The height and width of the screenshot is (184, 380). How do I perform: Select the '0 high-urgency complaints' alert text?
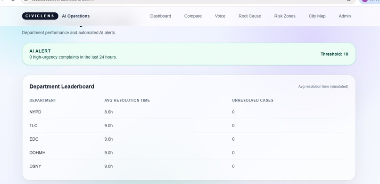pyautogui.click(x=73, y=57)
